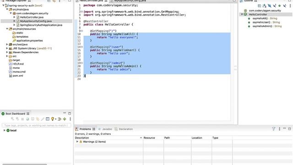
Task: Expand HelloController.java in Package Explorer
Action: coord(14,17)
